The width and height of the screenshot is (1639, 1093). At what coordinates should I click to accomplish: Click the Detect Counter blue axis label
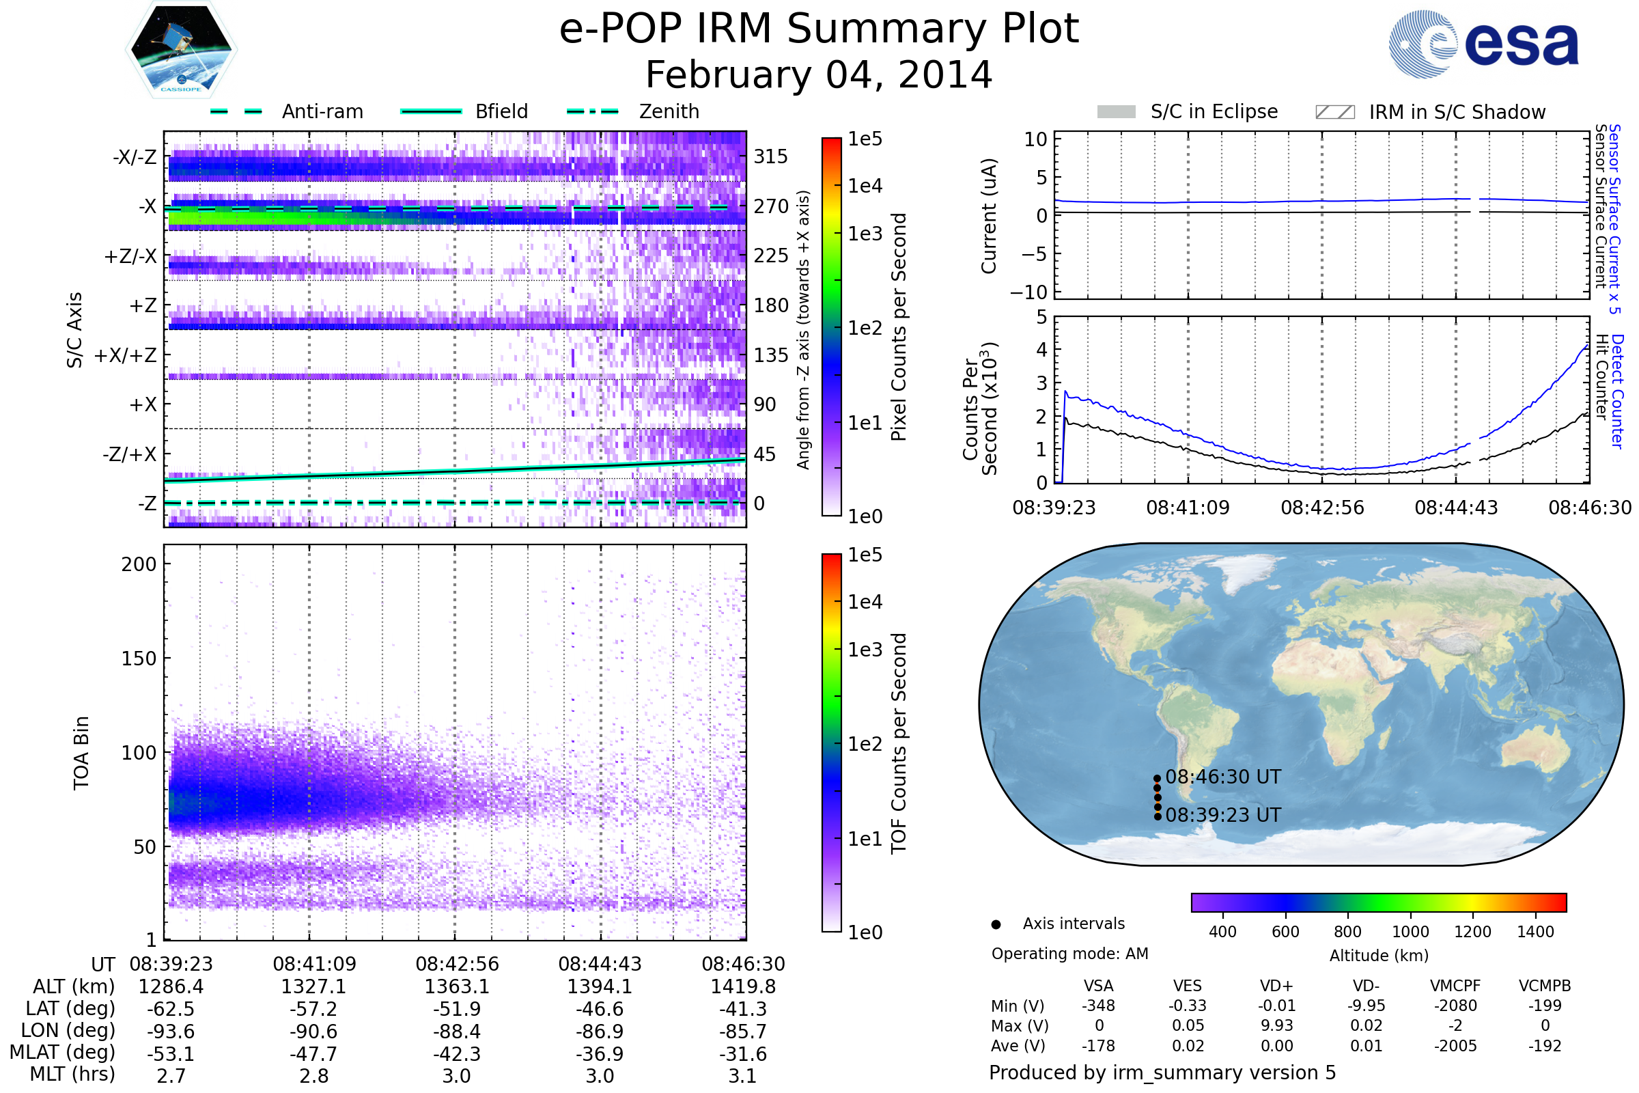point(1617,391)
